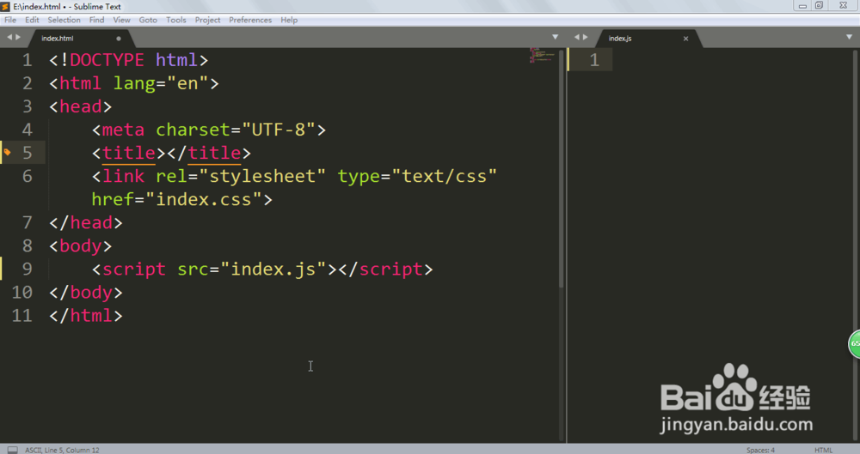The height and width of the screenshot is (454, 860).
Task: Open the Tools menu
Action: [175, 20]
